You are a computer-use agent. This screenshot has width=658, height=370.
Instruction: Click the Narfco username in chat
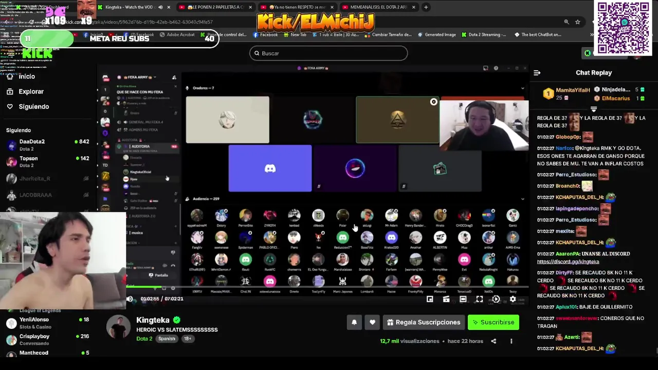pyautogui.click(x=564, y=148)
